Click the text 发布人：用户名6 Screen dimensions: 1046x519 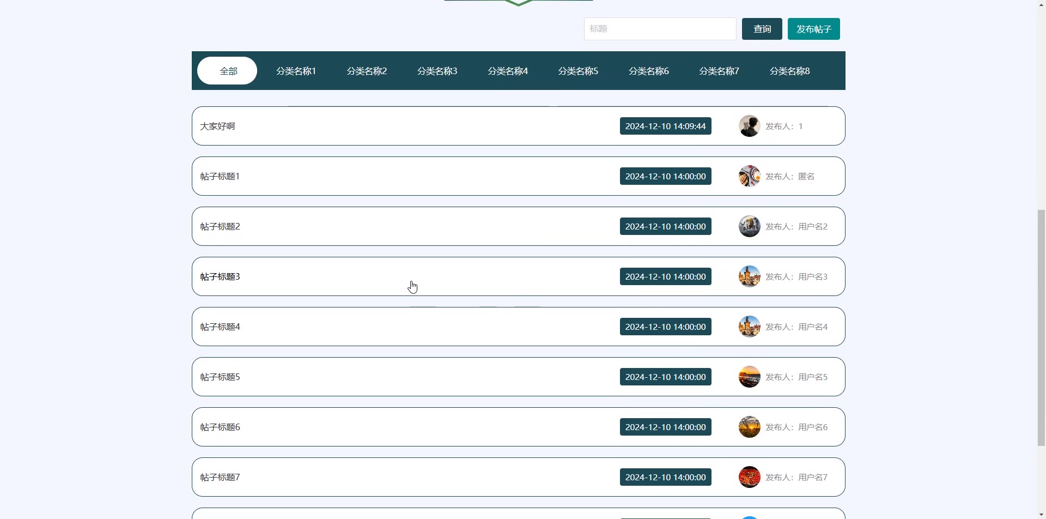(x=796, y=427)
